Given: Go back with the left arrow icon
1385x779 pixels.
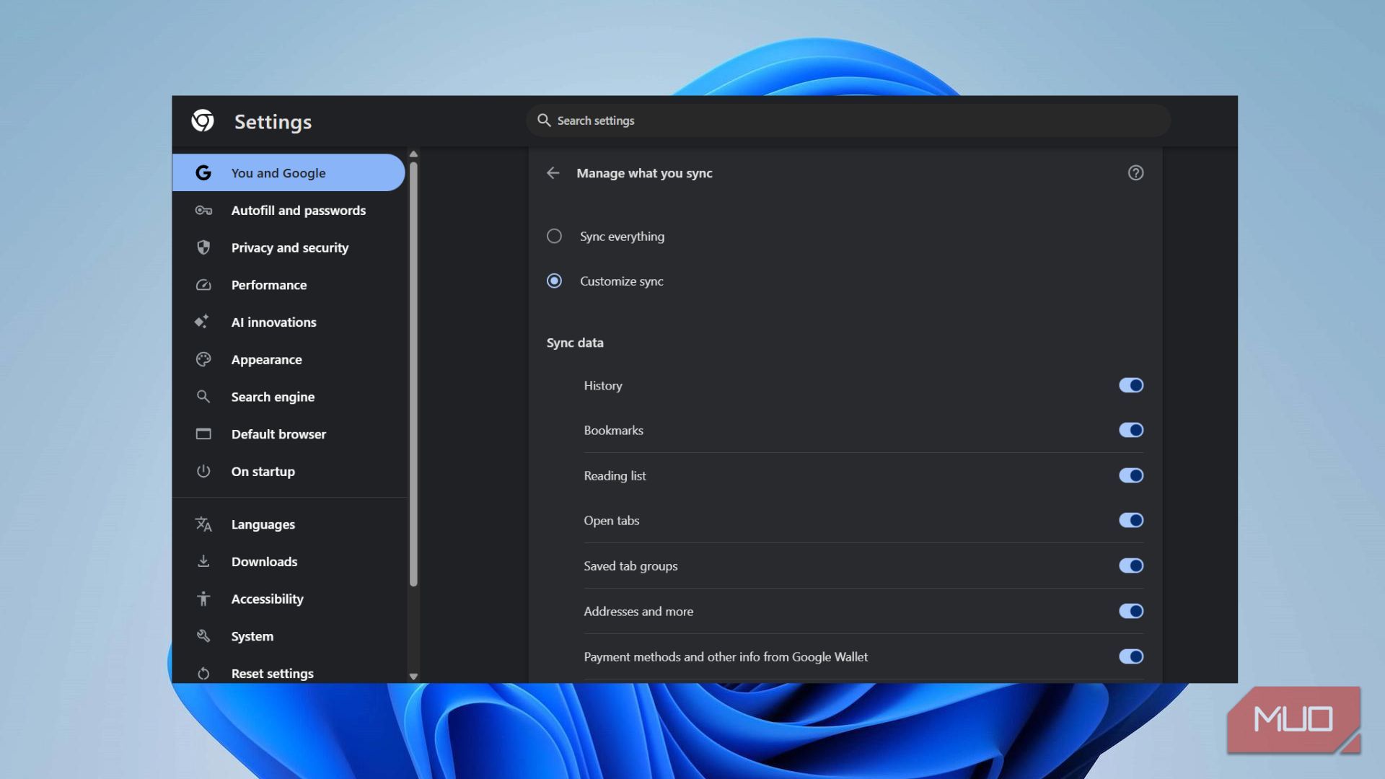Looking at the screenshot, I should [553, 173].
